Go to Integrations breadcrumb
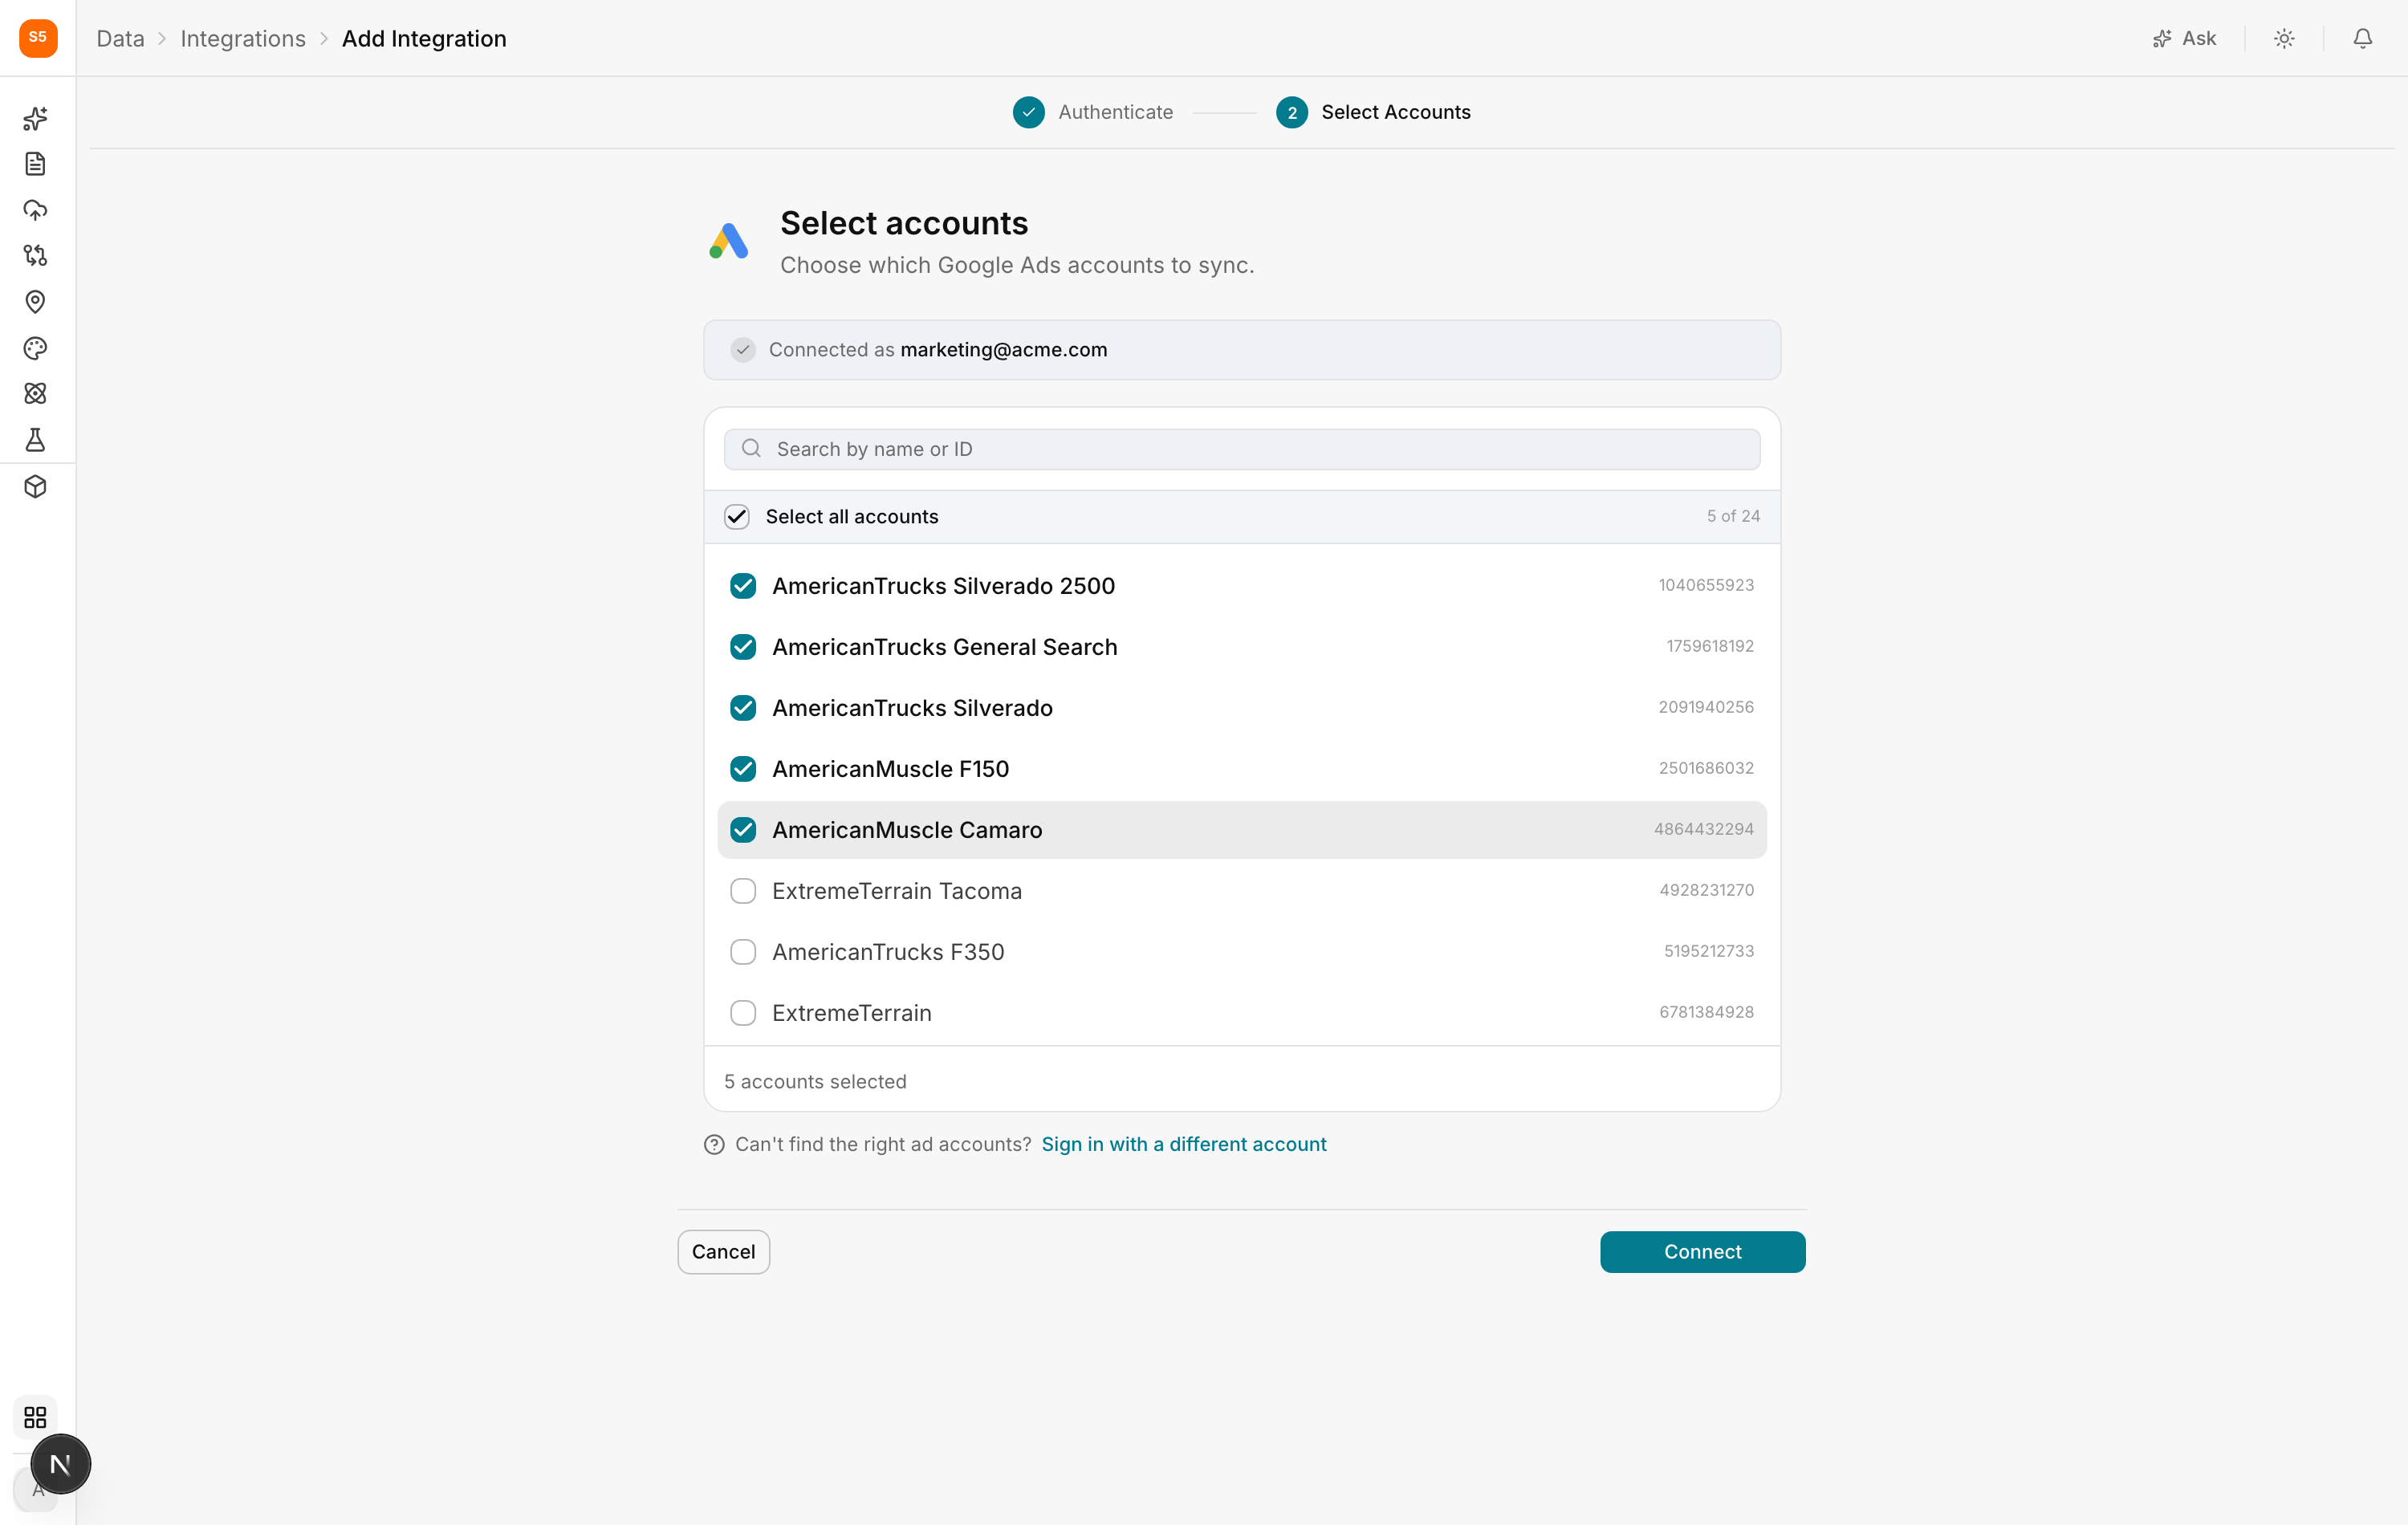 [x=243, y=38]
